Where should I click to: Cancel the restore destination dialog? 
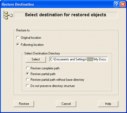[x=66, y=104]
